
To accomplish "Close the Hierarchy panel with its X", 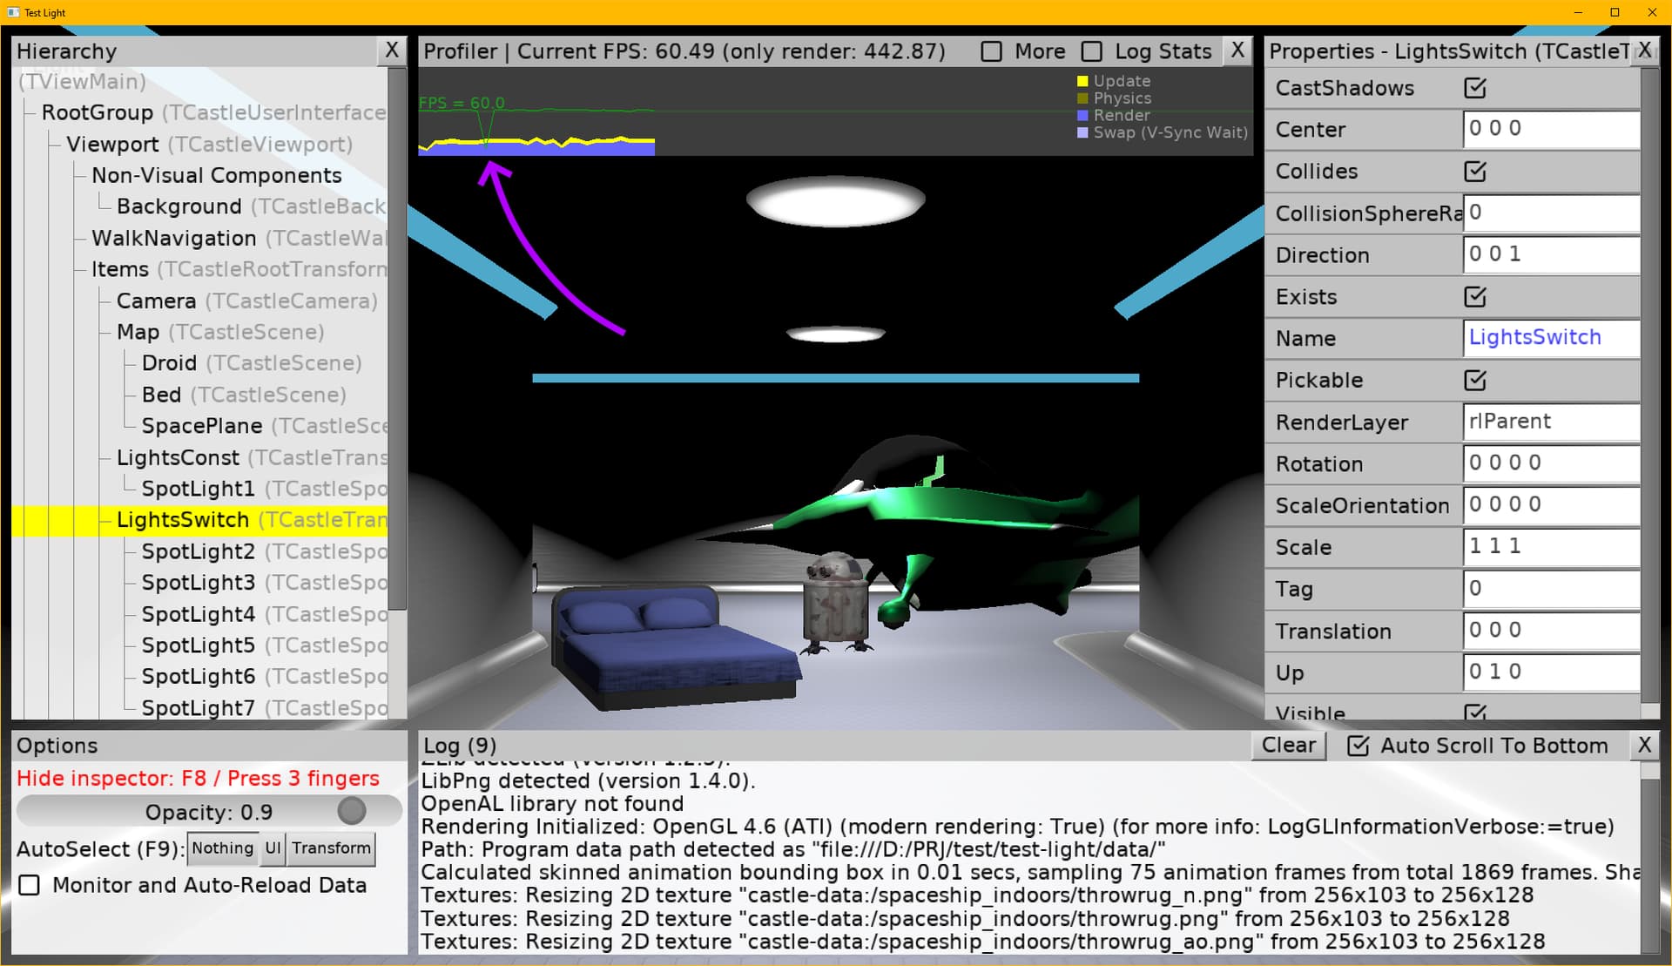I will coord(392,51).
